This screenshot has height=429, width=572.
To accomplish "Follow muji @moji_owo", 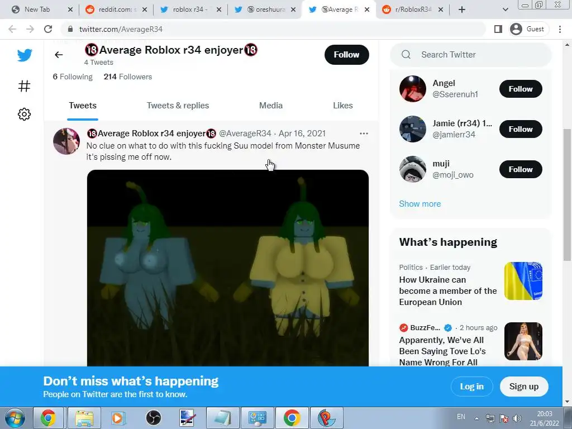I will coord(521,169).
